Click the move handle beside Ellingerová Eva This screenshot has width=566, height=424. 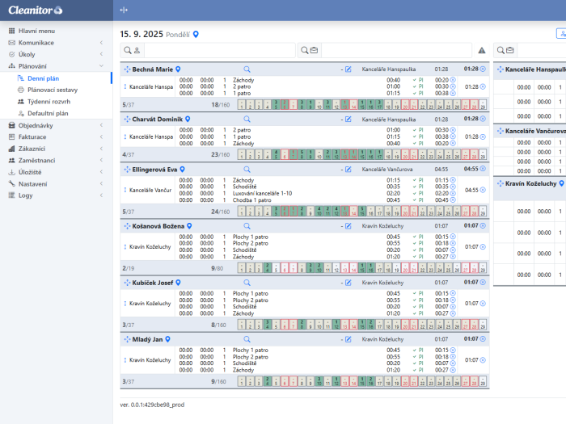point(126,170)
